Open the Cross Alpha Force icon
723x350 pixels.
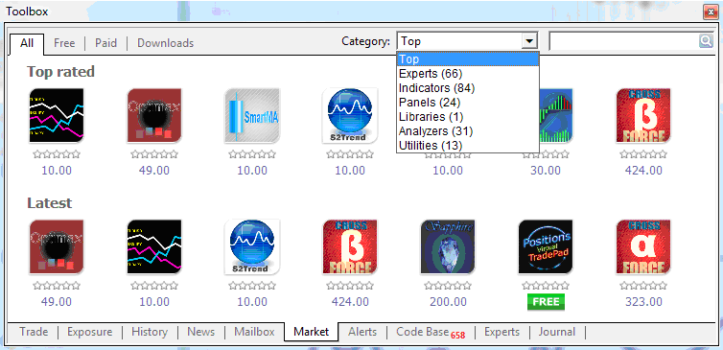click(643, 246)
